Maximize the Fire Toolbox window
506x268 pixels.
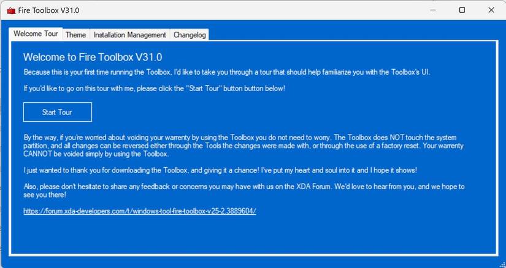[462, 10]
